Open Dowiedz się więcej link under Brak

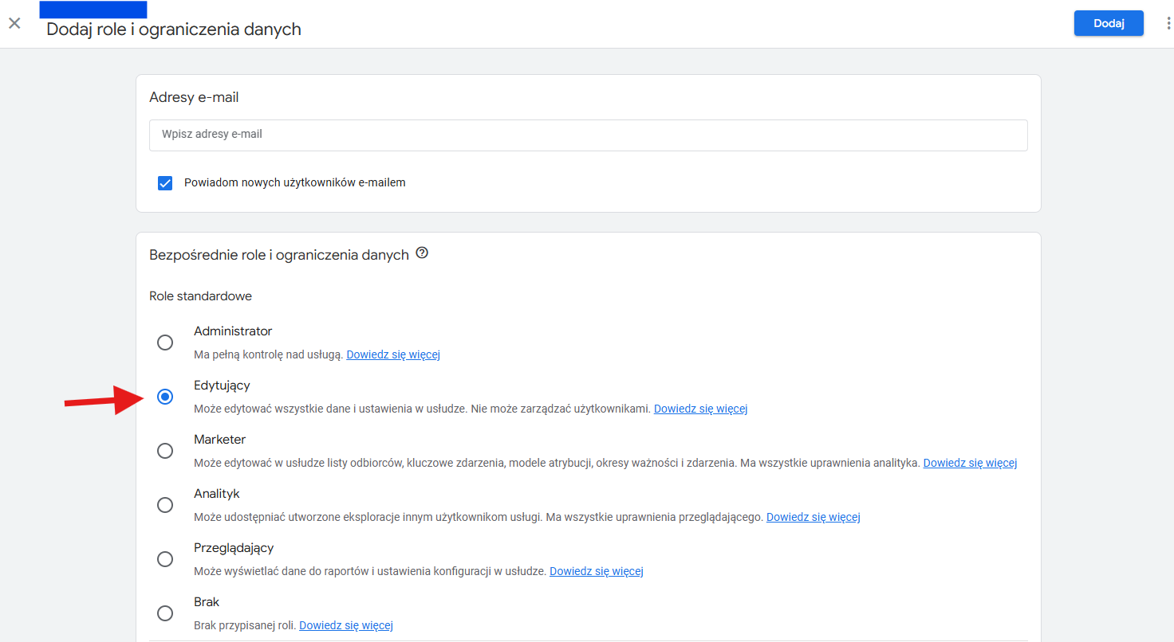[x=346, y=625]
